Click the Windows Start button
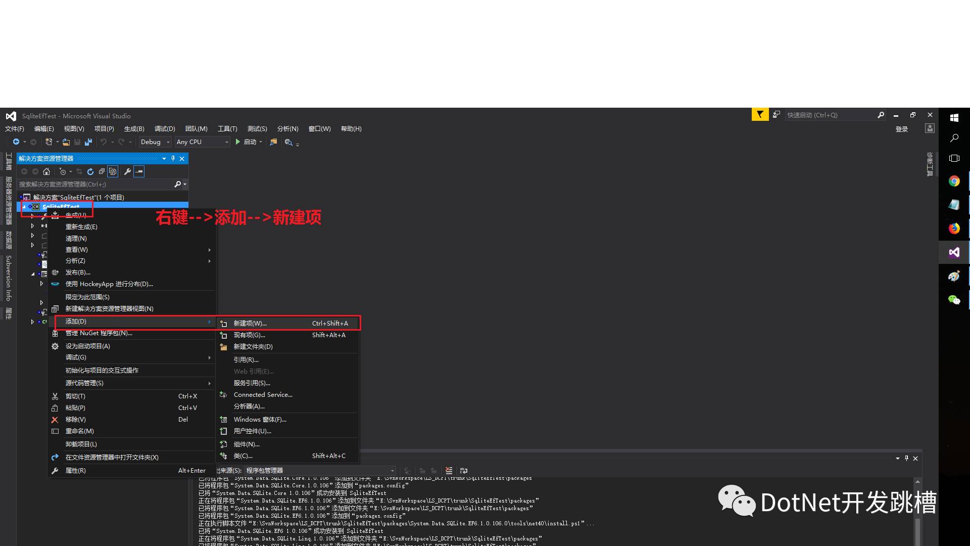The image size is (970, 546). 954,118
